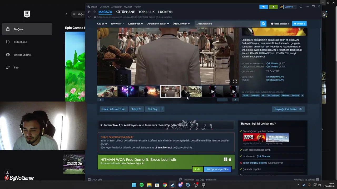Open Yardım menu

(x=138, y=7)
